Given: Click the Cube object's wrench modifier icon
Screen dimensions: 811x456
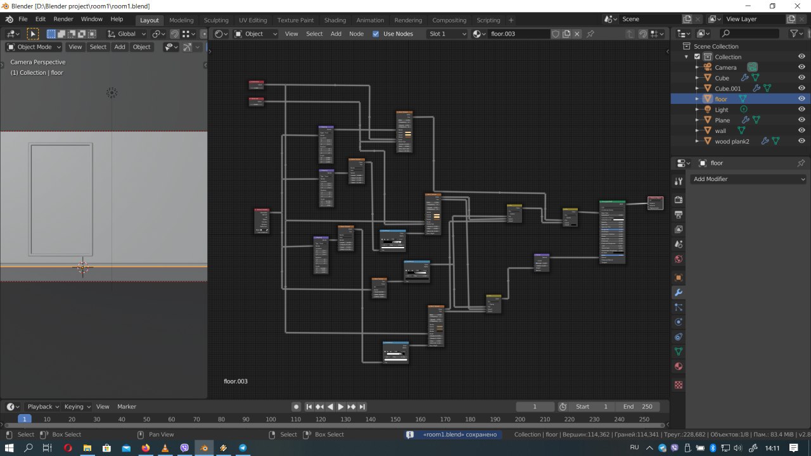Looking at the screenshot, I should [745, 78].
